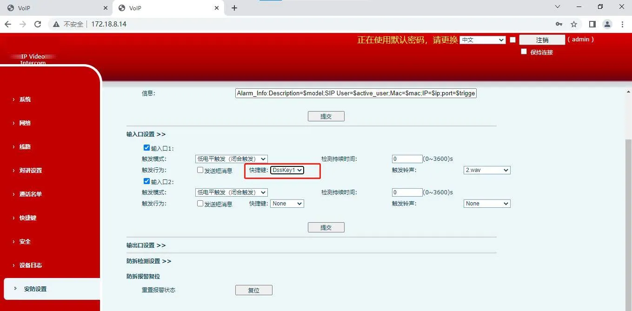Open the 网络 sidebar menu

(24, 123)
